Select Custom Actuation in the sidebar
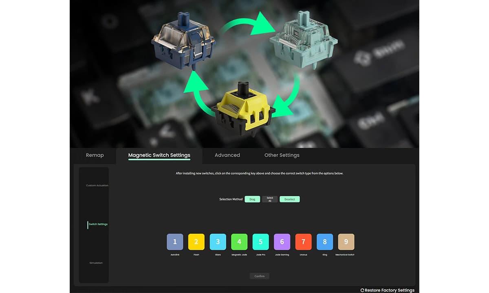The image size is (489, 293). click(97, 186)
